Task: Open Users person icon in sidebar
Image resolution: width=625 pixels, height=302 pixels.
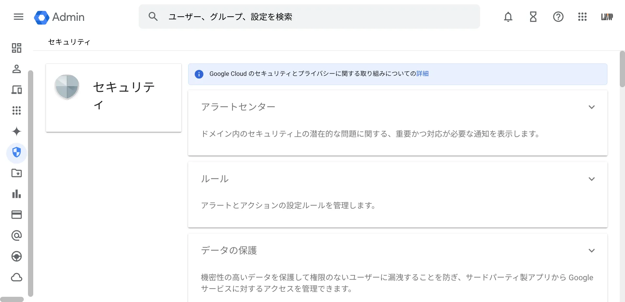Action: (17, 69)
